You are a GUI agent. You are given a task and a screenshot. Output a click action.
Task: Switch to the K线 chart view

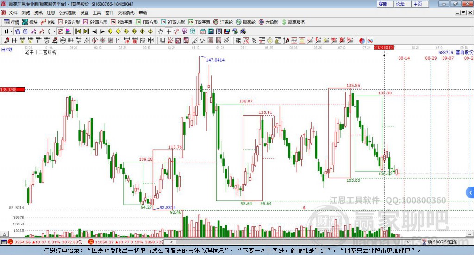click(48, 22)
